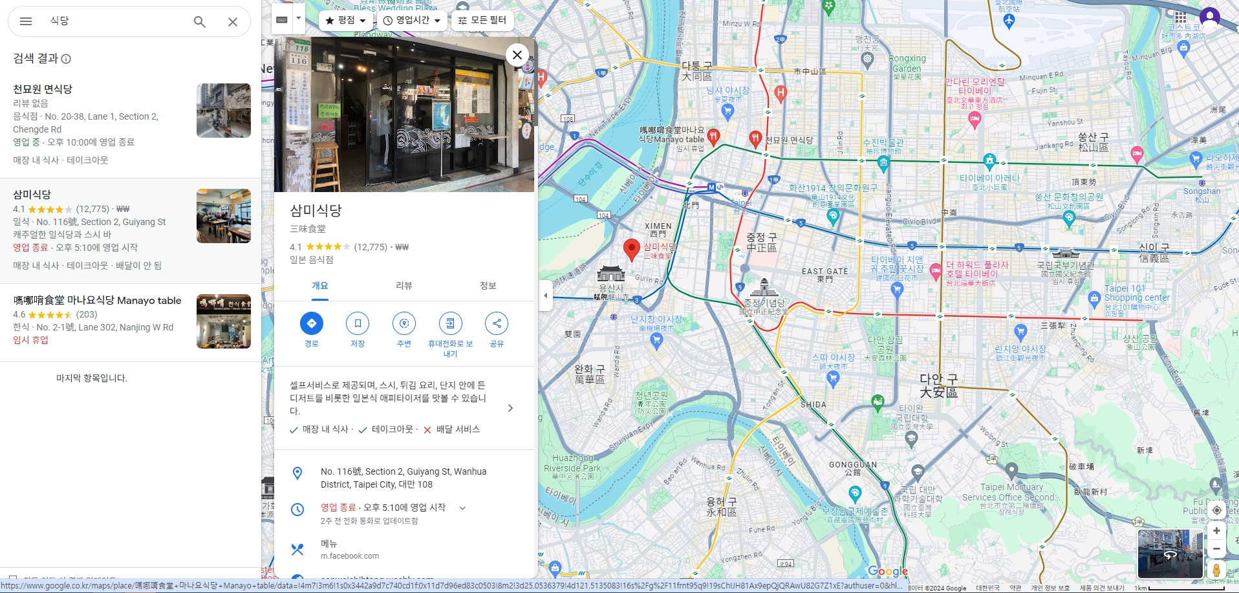Viewport: 1239px width, 593px height.
Task: Toggle the on-screen keyboard input icon
Action: pyautogui.click(x=282, y=19)
